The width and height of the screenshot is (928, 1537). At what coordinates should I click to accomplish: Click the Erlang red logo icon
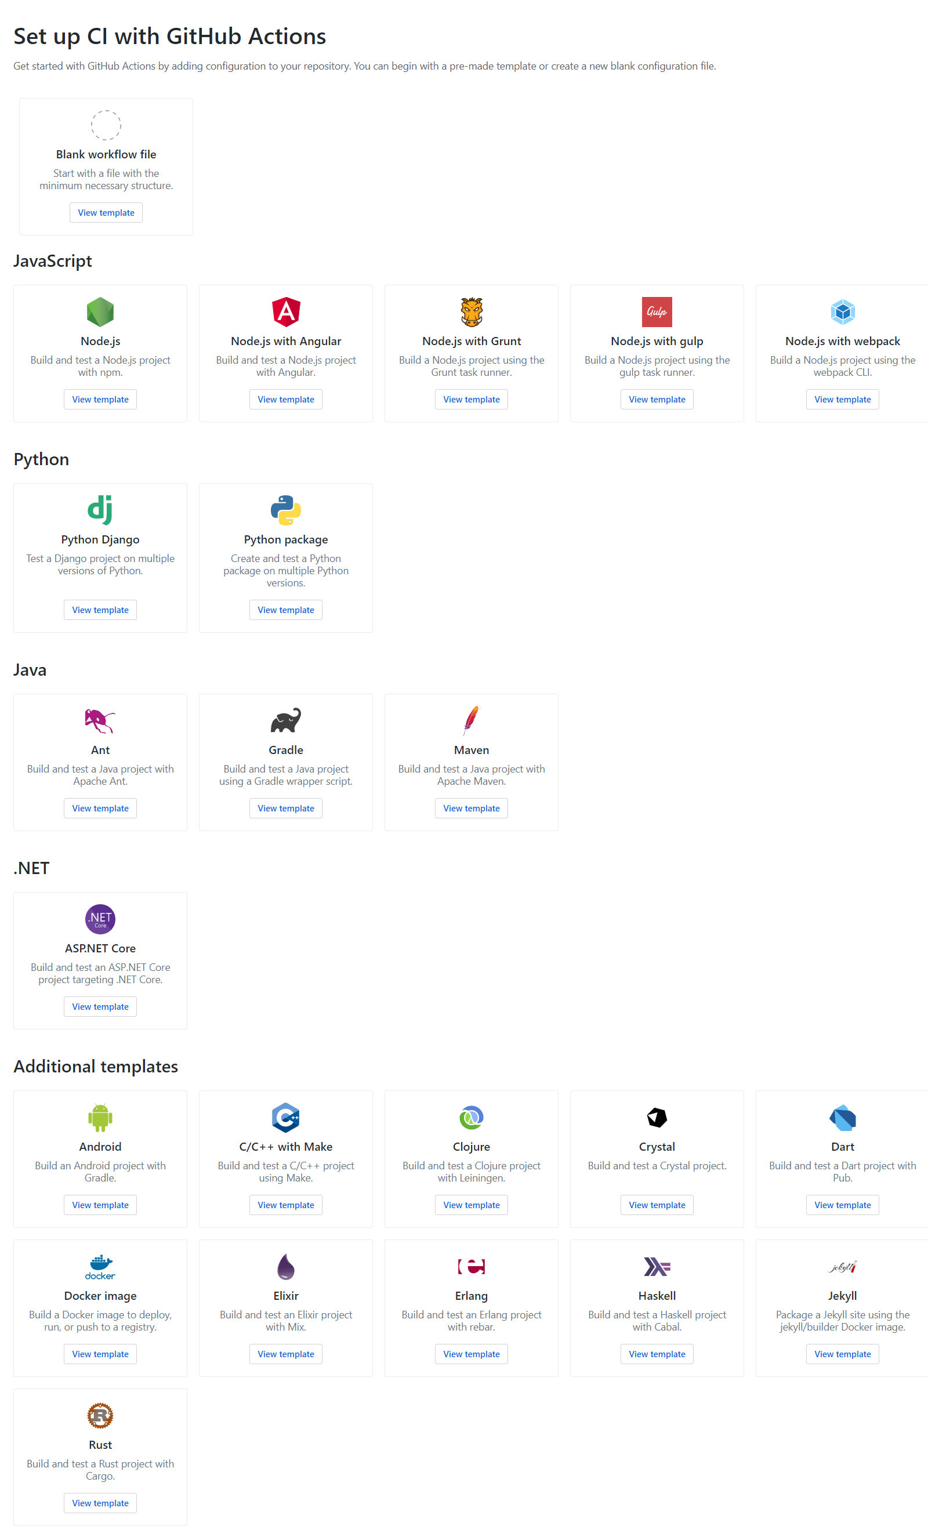tap(472, 1266)
